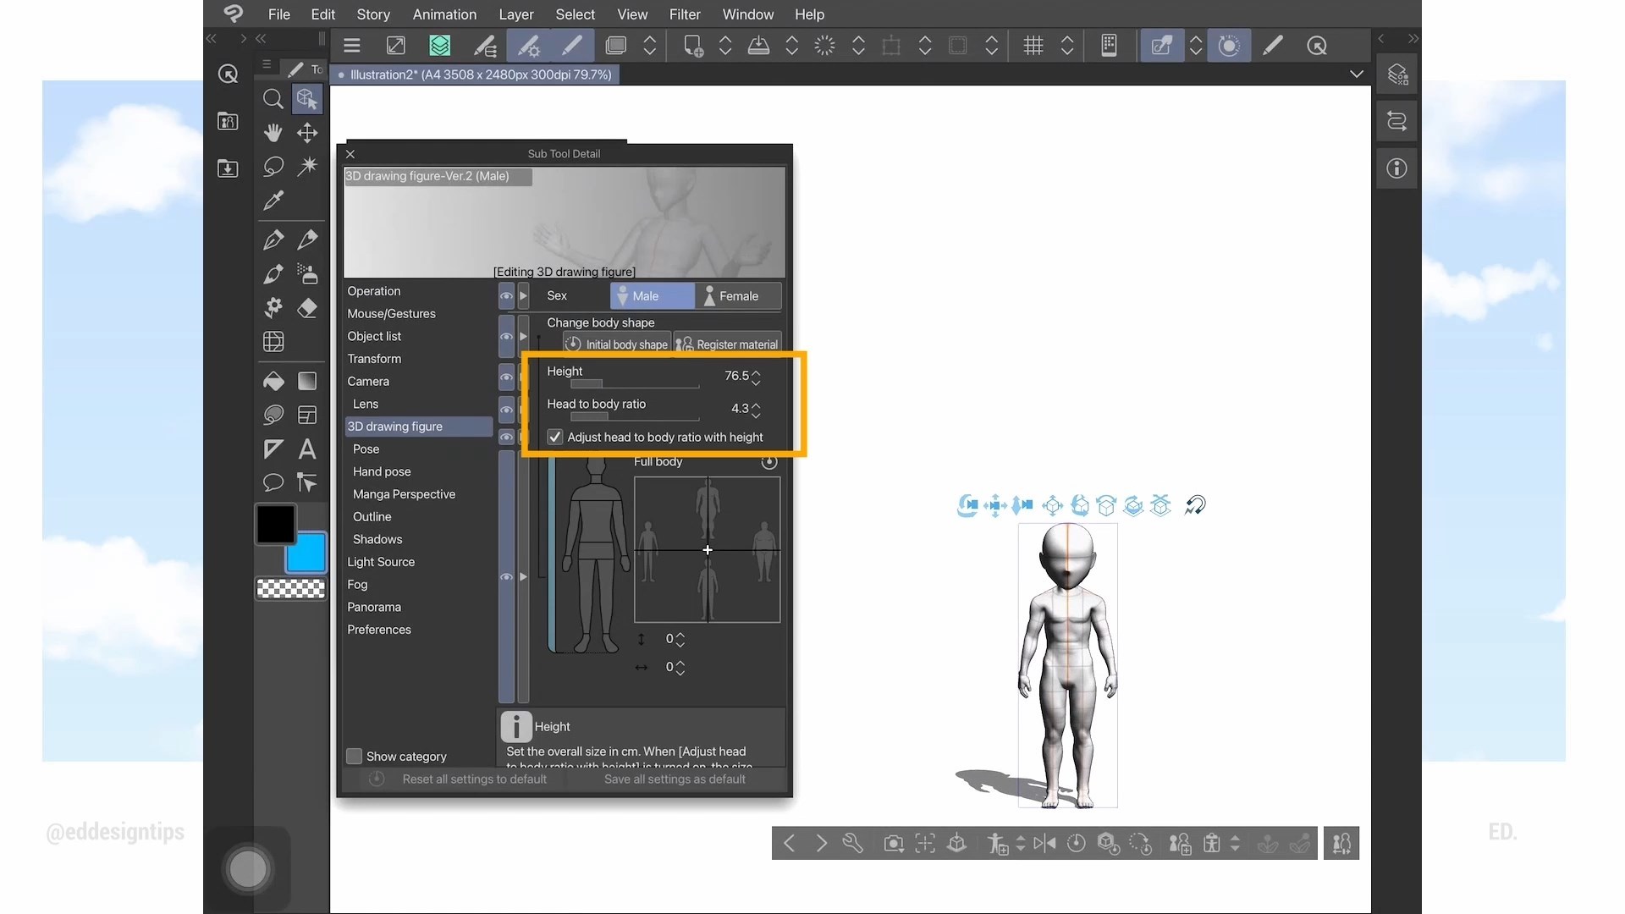The height and width of the screenshot is (914, 1625).
Task: Select the Fill bucket tool
Action: 273,382
